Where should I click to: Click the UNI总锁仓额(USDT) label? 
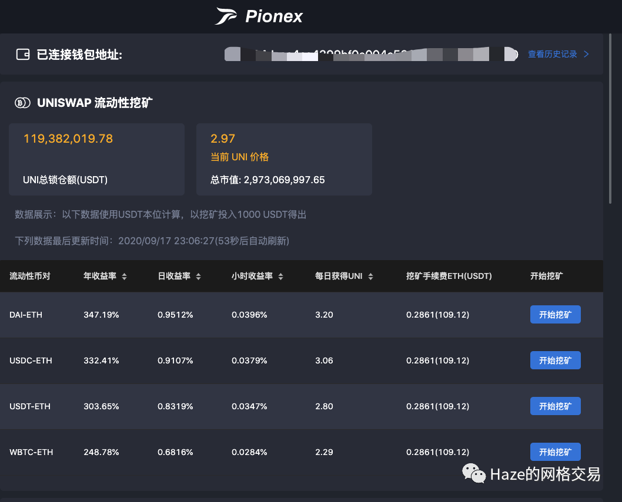(x=65, y=180)
